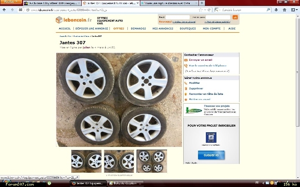
Task: Go to the Firefox home page icon
Action: coord(284,10)
